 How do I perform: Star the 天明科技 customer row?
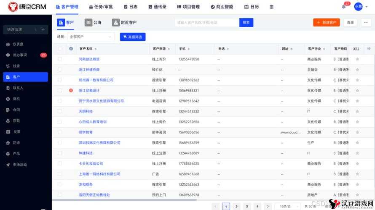click(357, 111)
